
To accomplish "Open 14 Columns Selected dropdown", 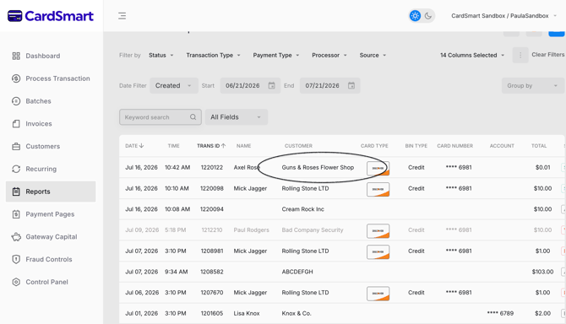I will [472, 55].
